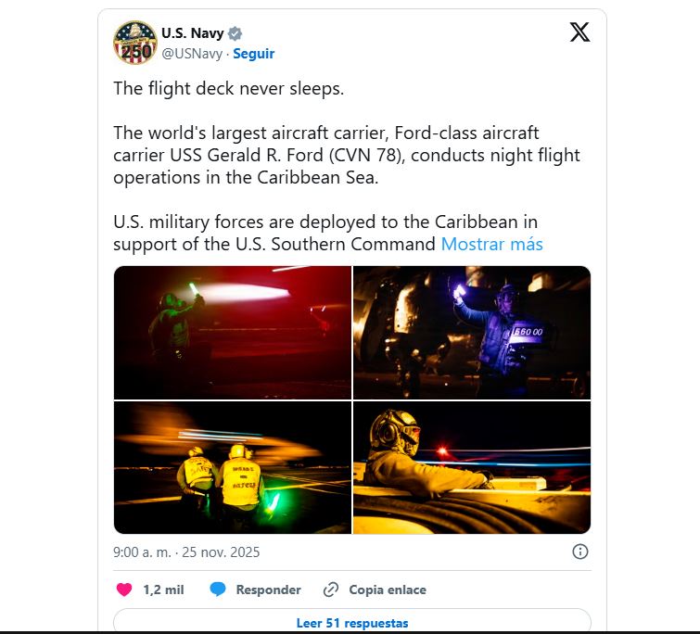This screenshot has width=700, height=634.
Task: Open the red-lit flight deck photo
Action: pos(233,333)
